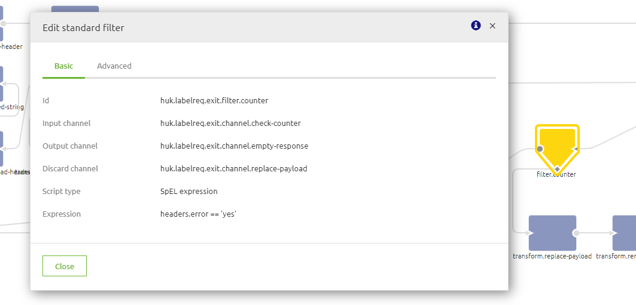Click the SpEL expression script type value
This screenshot has width=636, height=305.
point(189,192)
